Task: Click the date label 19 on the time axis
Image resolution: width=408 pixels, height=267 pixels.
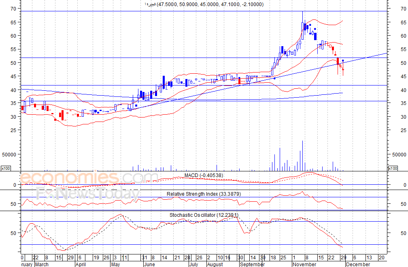Action: click(96, 258)
